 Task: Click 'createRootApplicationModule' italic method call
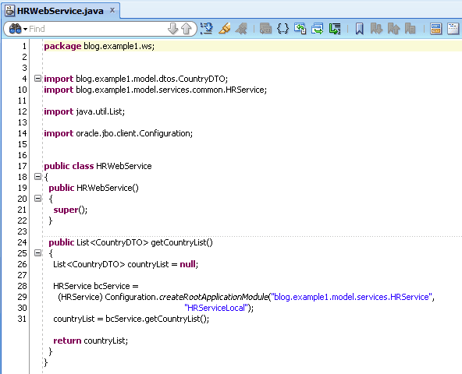tap(214, 297)
